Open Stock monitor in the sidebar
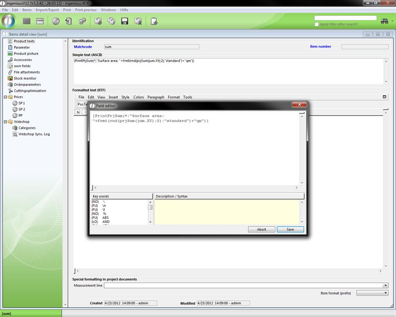Image resolution: width=396 pixels, height=317 pixels. click(x=25, y=78)
